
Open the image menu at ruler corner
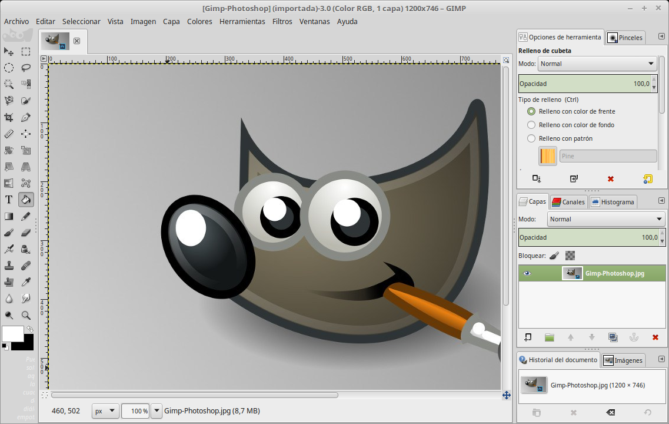pos(44,58)
